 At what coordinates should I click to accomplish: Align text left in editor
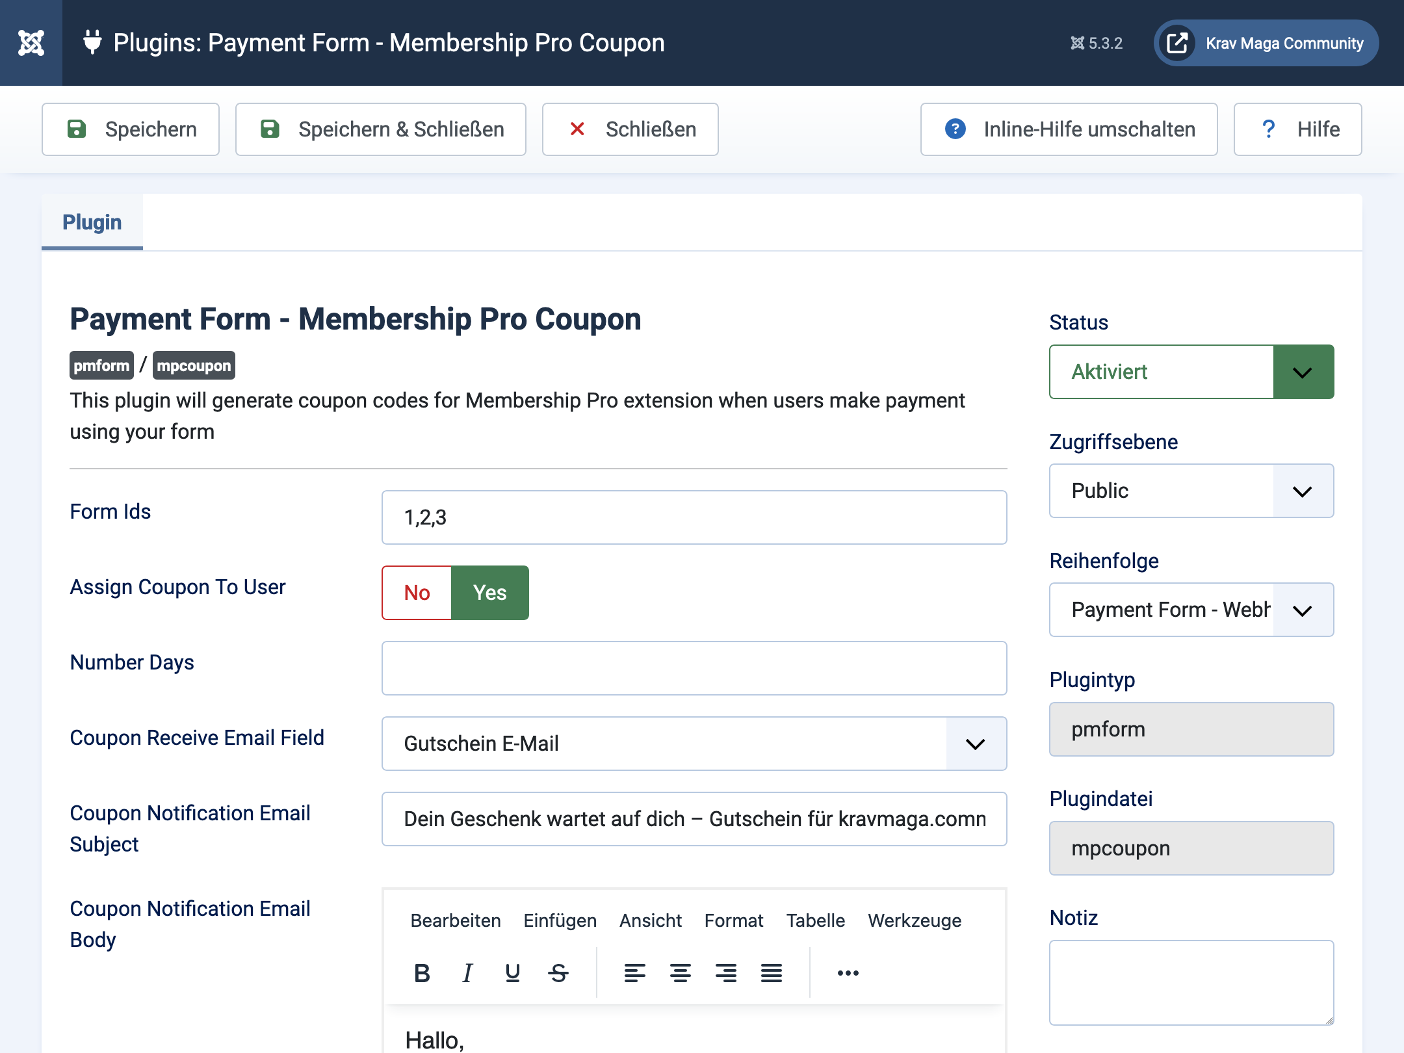pos(635,973)
